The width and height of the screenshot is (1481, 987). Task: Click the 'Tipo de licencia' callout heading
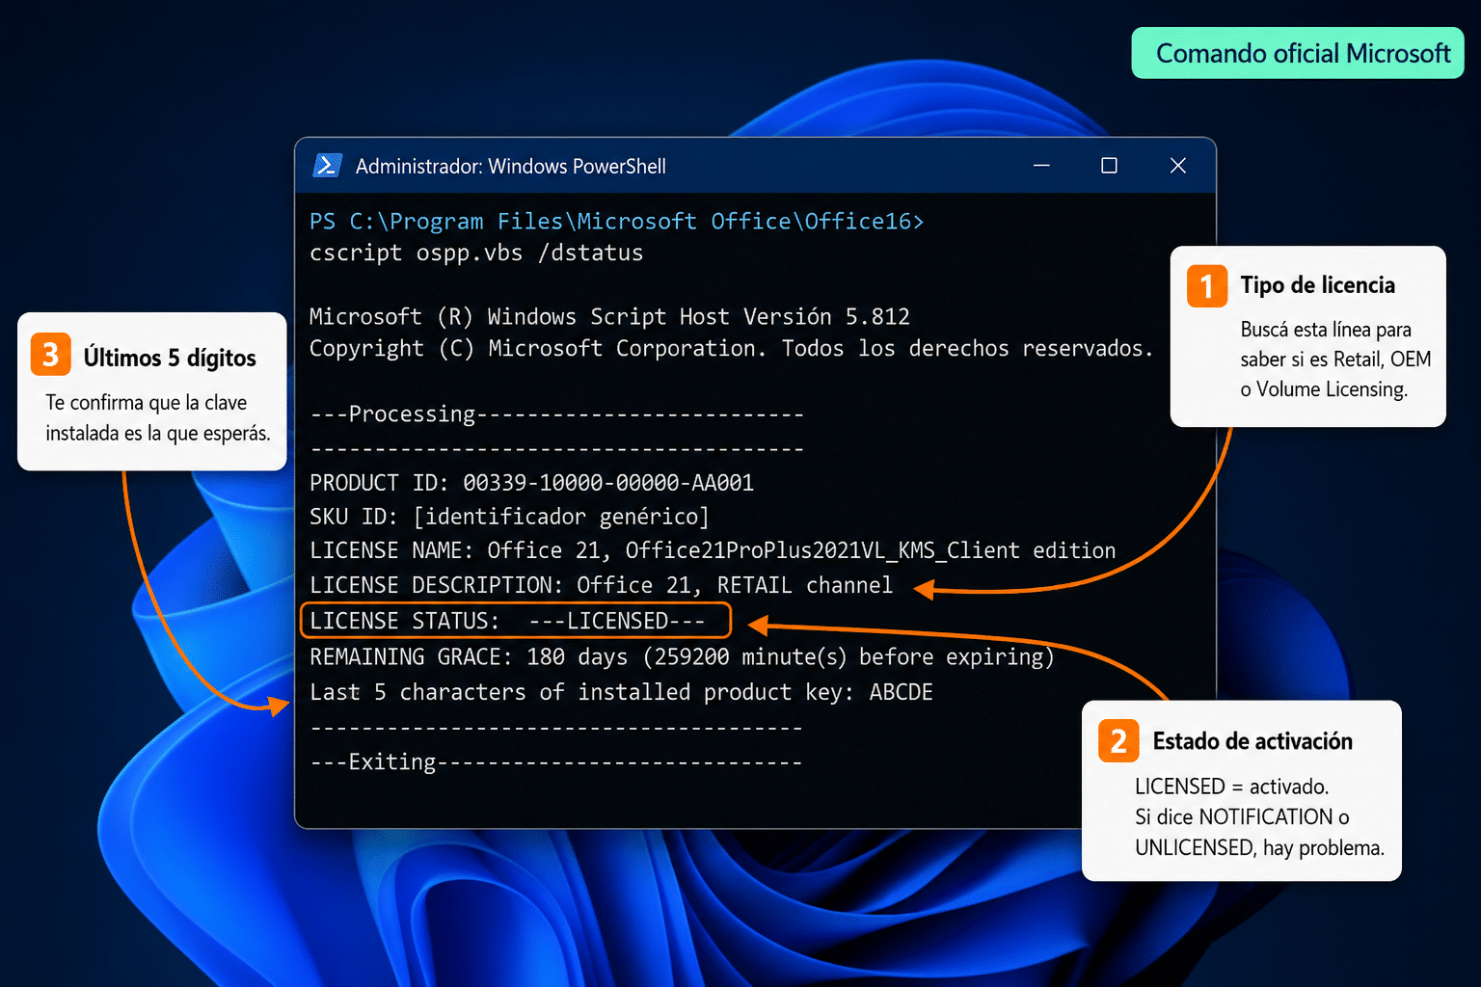pos(1317,285)
